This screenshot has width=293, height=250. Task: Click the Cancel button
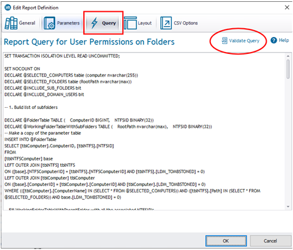270,241
